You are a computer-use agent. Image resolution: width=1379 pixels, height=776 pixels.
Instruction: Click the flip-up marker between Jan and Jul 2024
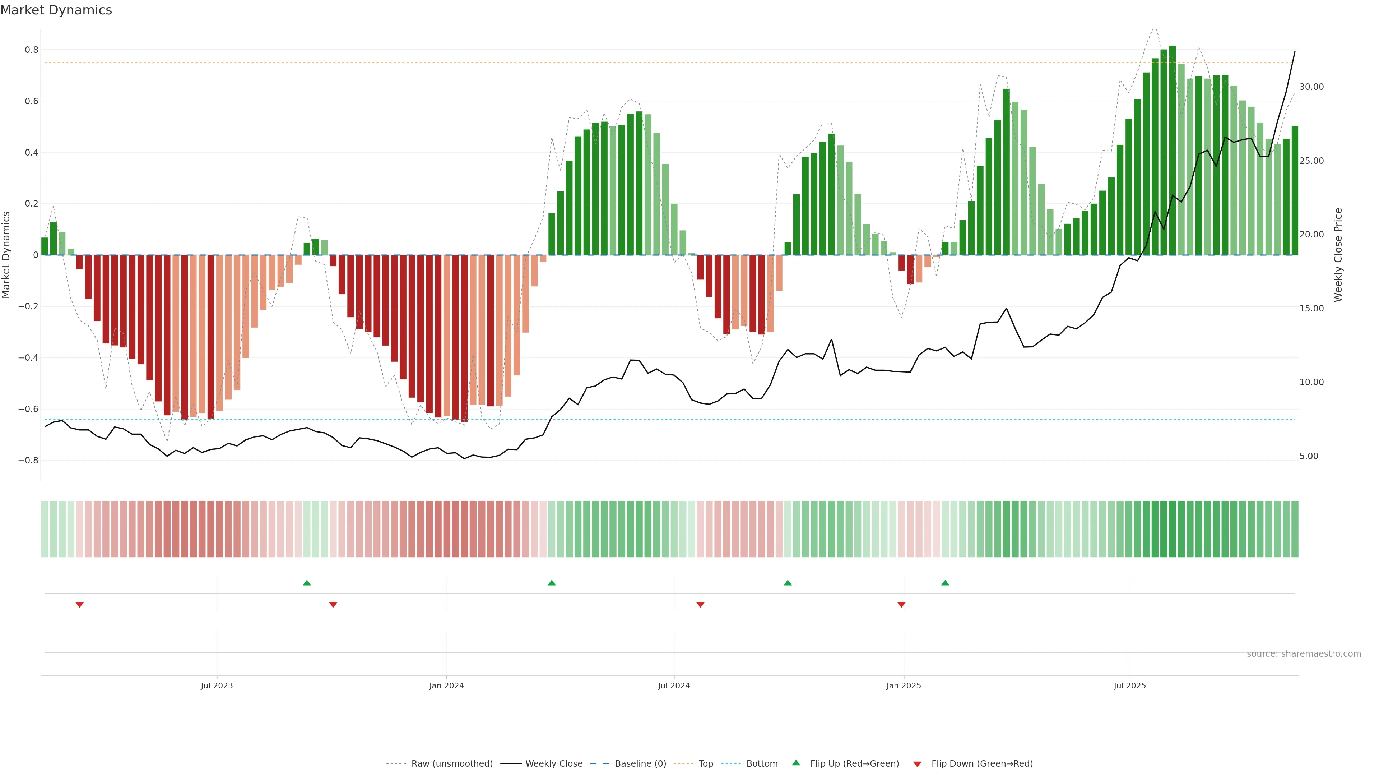[x=552, y=583]
